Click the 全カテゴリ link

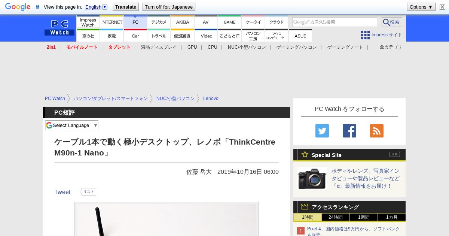(391, 47)
